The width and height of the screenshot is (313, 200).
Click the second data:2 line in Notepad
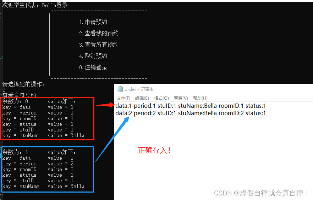tap(191, 113)
